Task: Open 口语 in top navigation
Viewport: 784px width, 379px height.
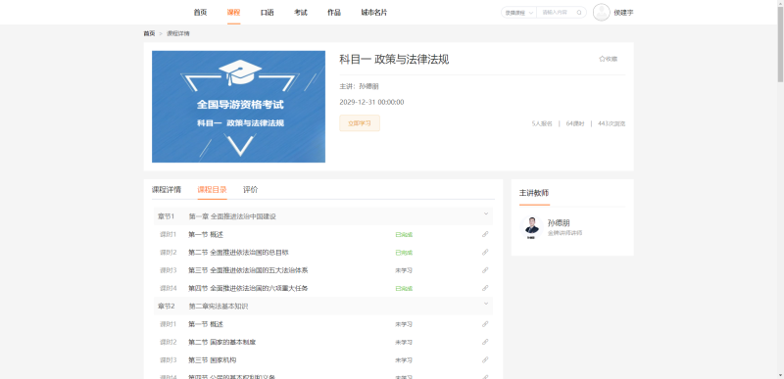Action: coord(267,13)
